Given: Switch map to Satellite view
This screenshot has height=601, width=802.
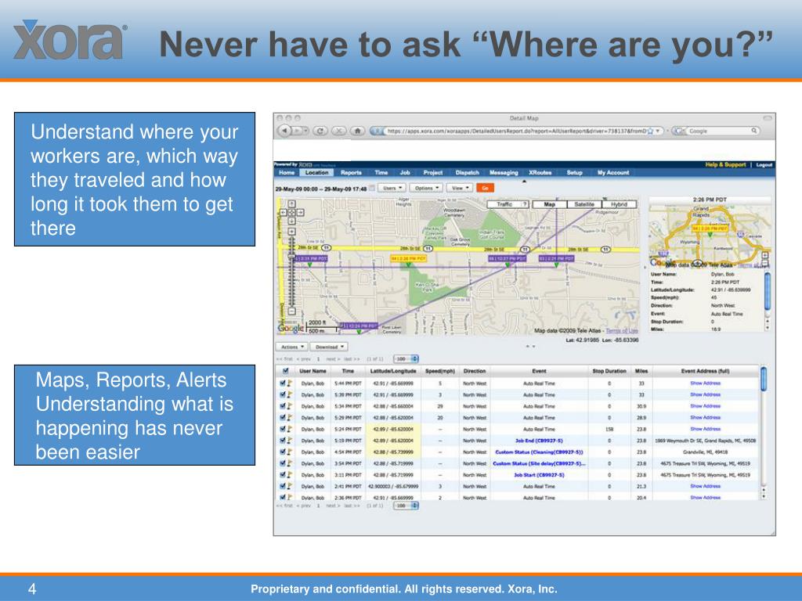Looking at the screenshot, I should [x=584, y=204].
